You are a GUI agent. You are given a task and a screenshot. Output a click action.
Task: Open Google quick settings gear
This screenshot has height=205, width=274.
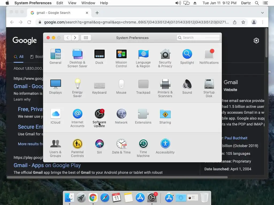point(256,41)
